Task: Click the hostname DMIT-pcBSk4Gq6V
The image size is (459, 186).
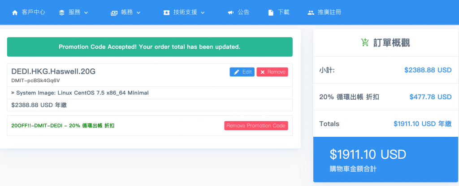Action: click(x=36, y=80)
